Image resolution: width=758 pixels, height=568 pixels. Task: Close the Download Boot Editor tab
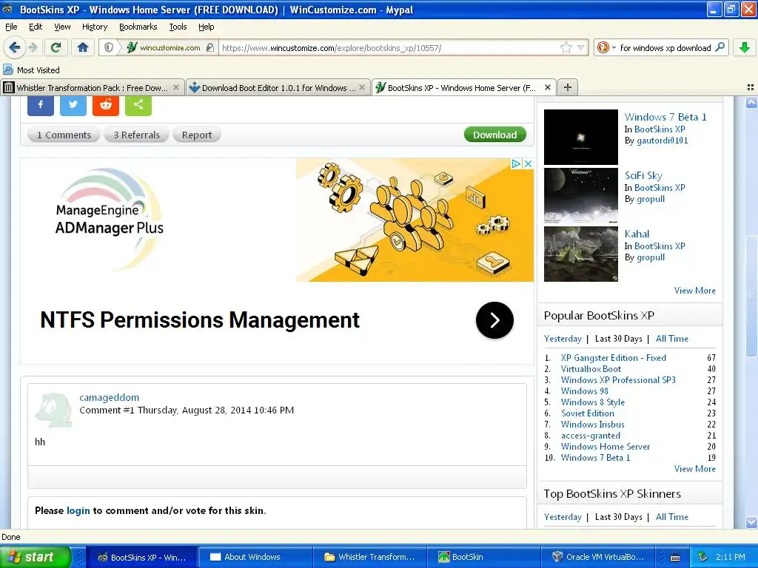(x=361, y=87)
